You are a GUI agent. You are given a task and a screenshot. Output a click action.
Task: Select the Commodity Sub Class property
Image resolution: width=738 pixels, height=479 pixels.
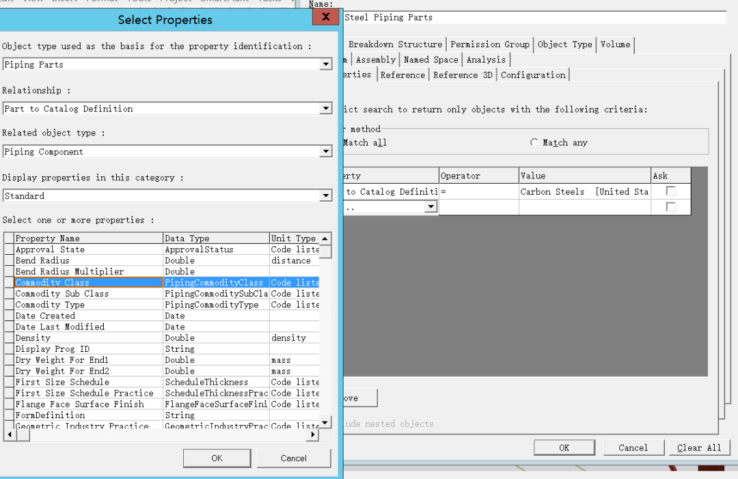pos(88,294)
